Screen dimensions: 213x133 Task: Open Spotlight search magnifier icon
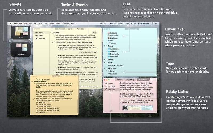[x=152, y=23]
